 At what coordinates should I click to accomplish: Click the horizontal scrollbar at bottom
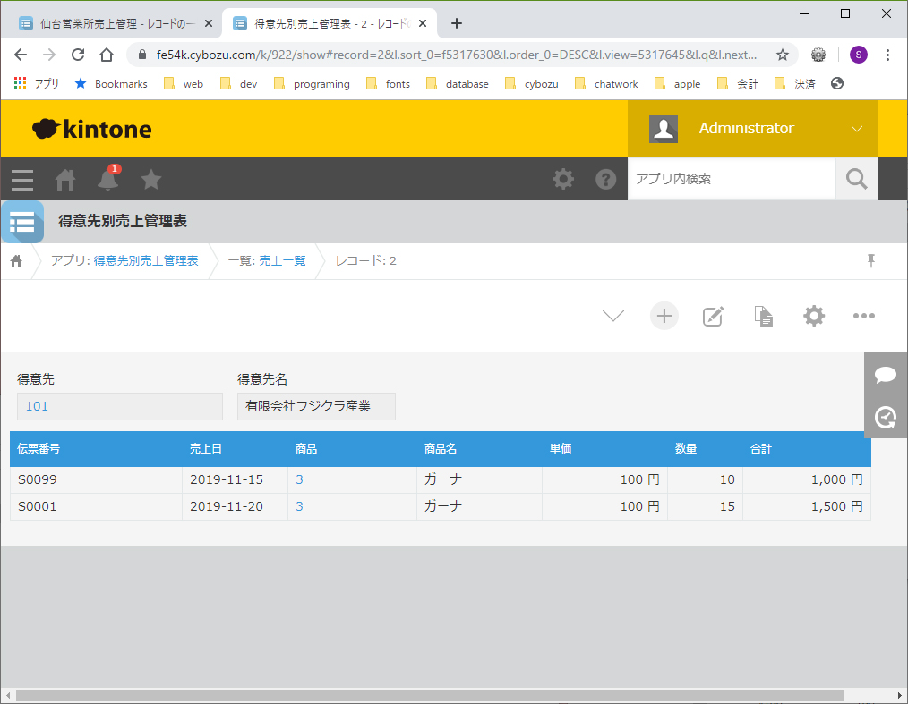pyautogui.click(x=429, y=695)
